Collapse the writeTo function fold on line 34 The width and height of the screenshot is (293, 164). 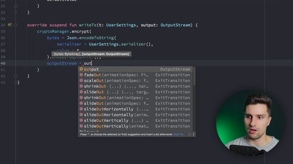click(16, 25)
